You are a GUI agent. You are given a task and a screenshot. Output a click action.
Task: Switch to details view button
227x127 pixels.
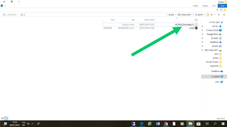point(6,118)
